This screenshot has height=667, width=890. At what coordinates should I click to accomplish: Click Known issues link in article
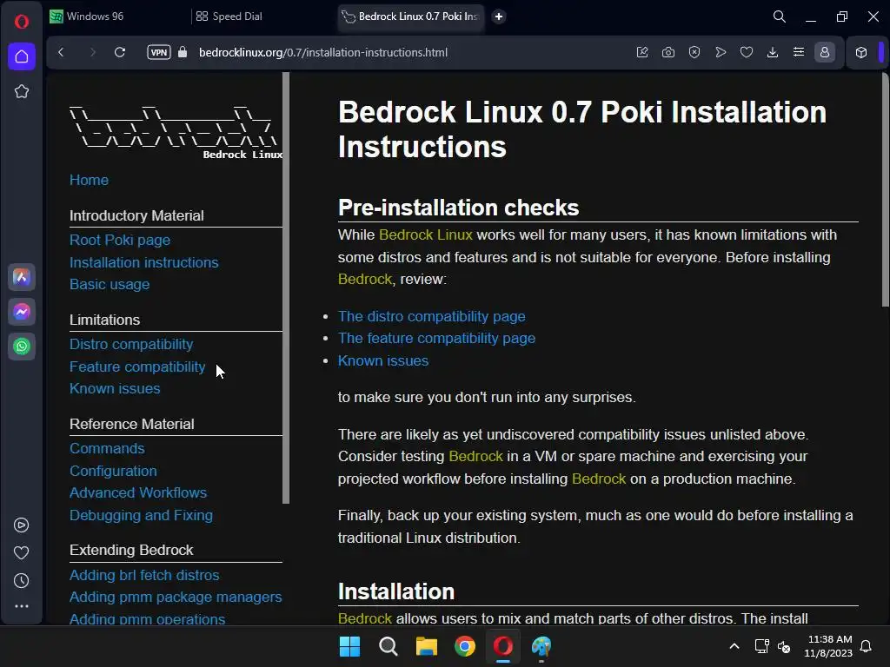[383, 360]
